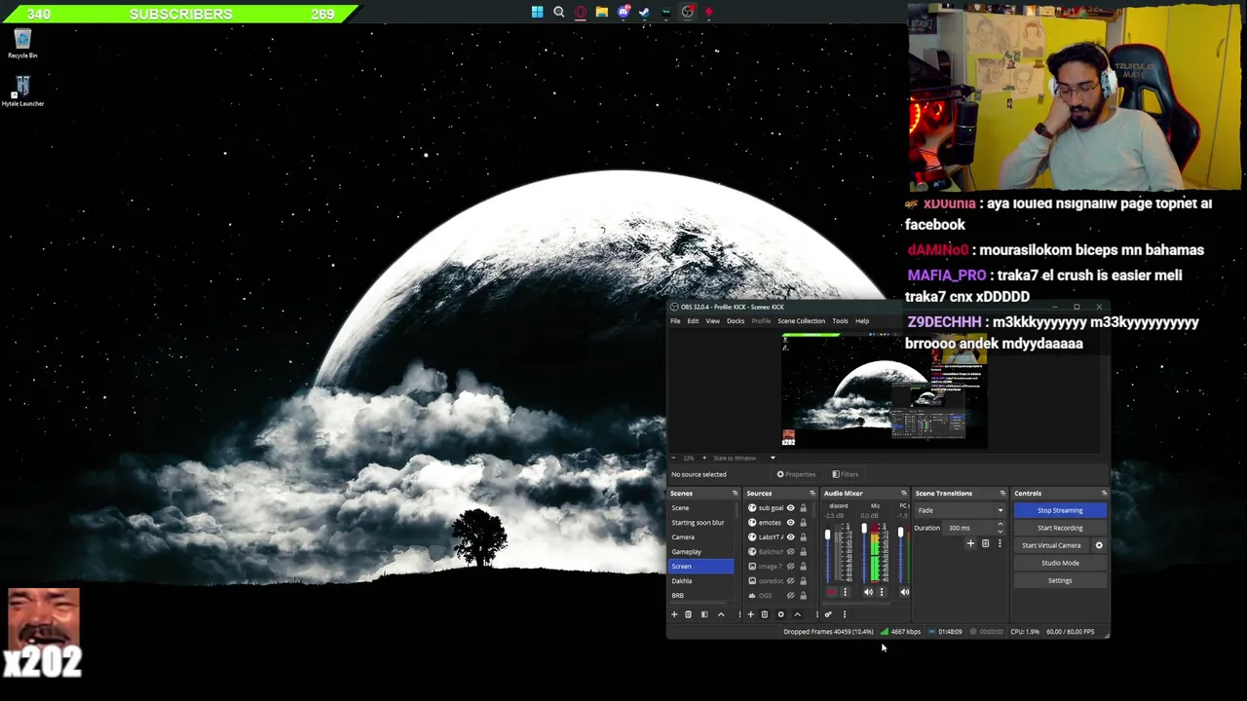Pop out the Scenes dock
The width and height of the screenshot is (1247, 701).
(x=735, y=494)
